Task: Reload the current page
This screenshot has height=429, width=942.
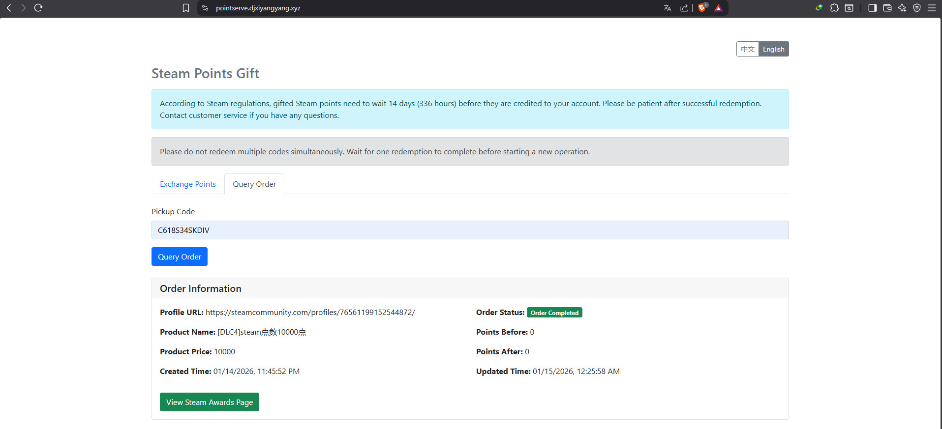Action: coord(38,8)
